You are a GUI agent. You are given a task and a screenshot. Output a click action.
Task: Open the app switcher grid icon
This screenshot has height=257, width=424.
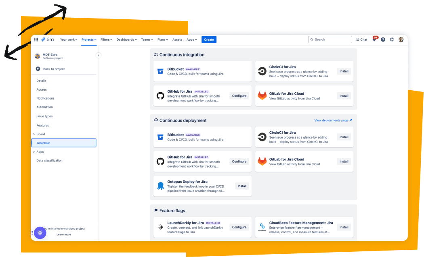(36, 39)
